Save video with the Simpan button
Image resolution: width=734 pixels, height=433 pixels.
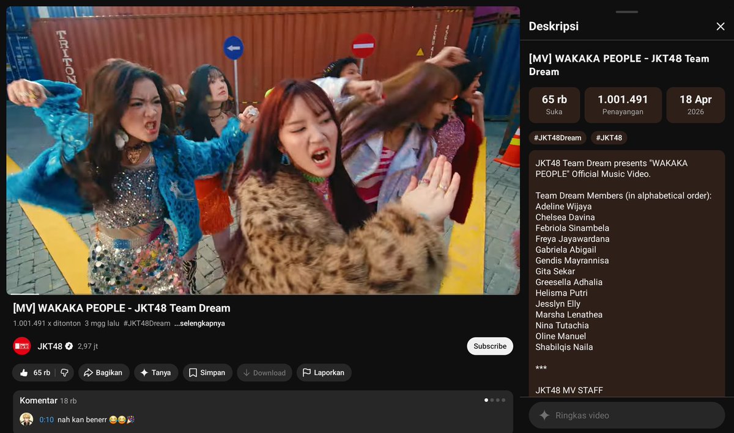coord(207,373)
